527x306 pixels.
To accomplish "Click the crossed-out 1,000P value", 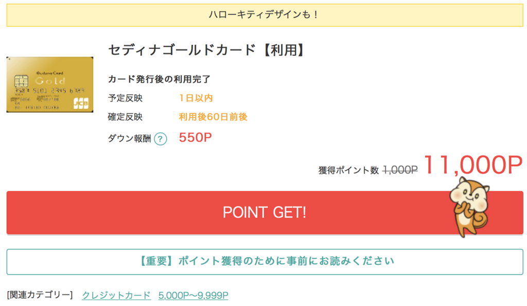I will (400, 169).
